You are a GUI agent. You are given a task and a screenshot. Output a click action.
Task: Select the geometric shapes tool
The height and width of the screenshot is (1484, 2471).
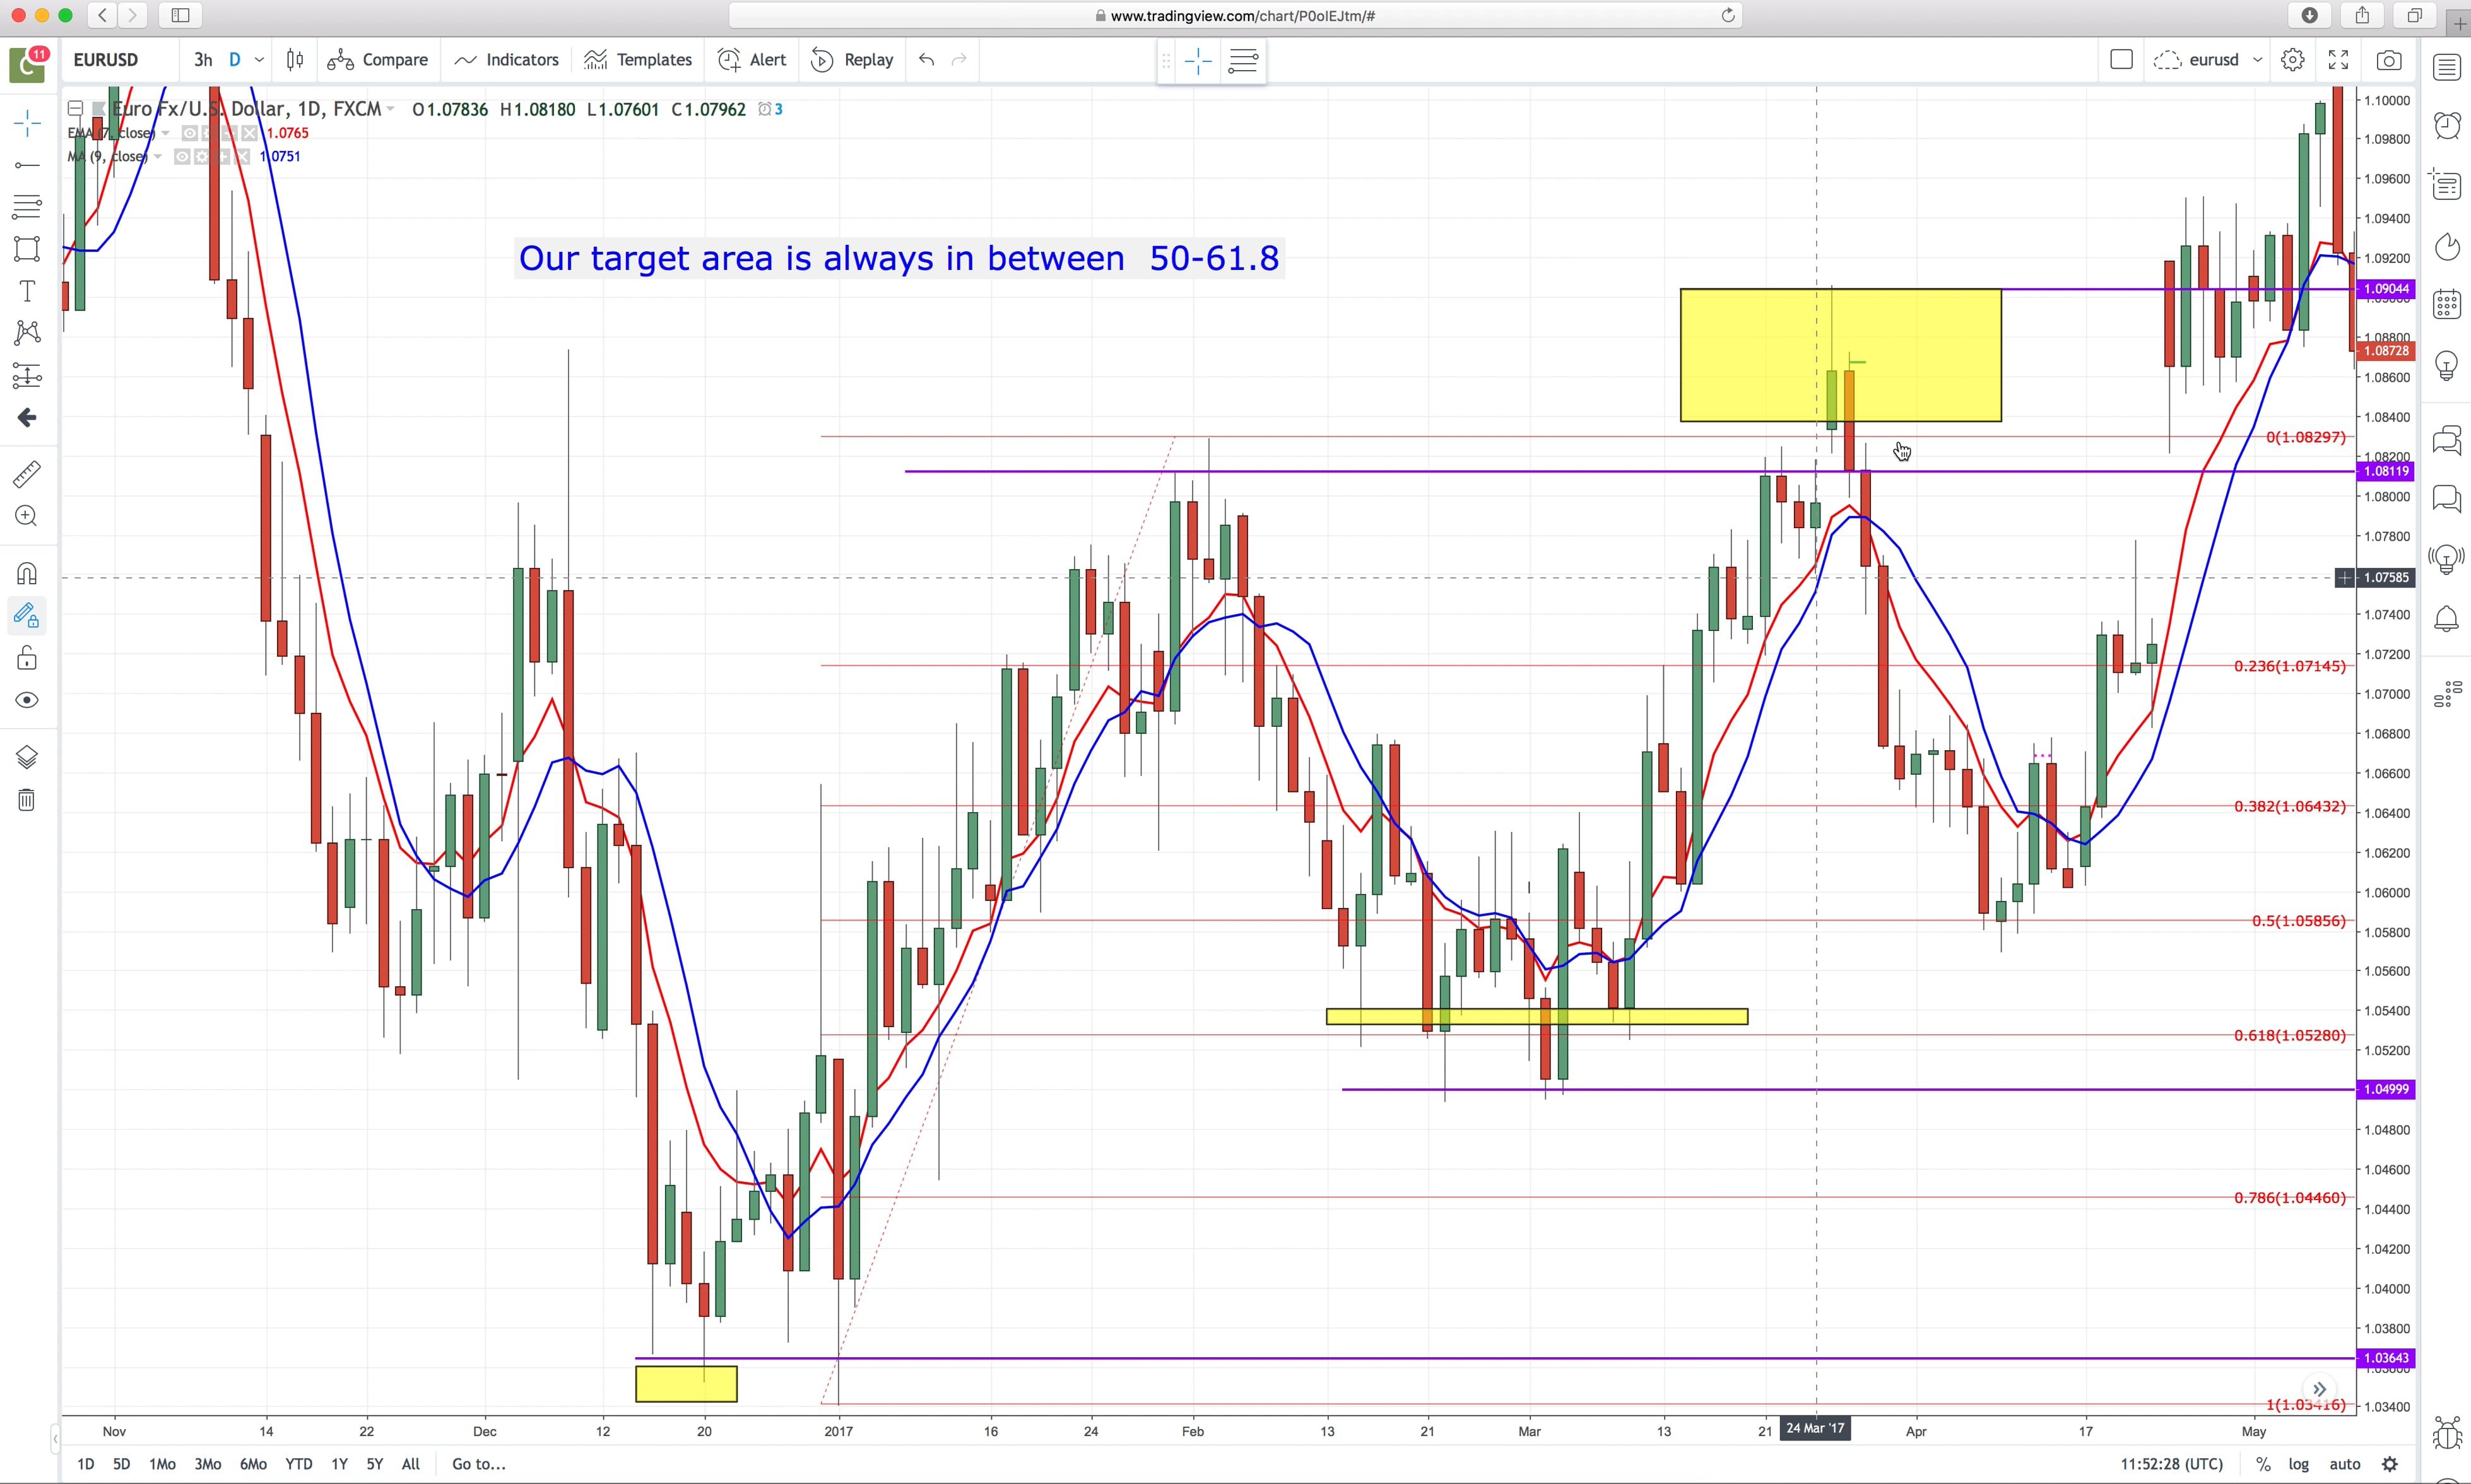(27, 249)
